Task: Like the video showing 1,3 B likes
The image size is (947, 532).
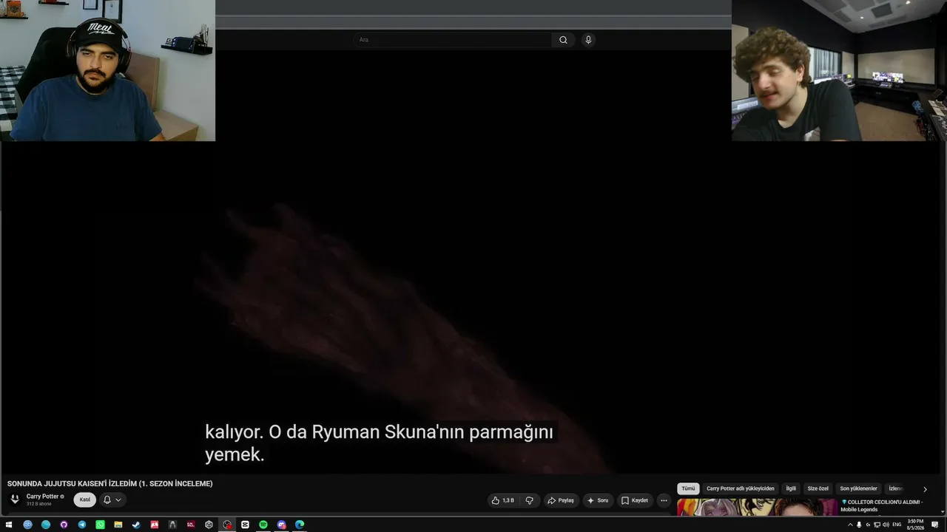Action: click(x=503, y=500)
